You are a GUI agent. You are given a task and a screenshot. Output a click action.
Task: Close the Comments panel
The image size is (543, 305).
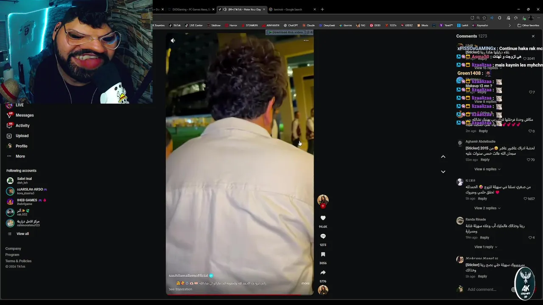(x=533, y=36)
